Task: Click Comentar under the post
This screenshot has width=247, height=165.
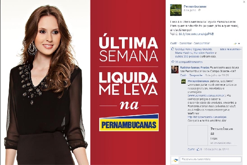Action: (x=185, y=43)
